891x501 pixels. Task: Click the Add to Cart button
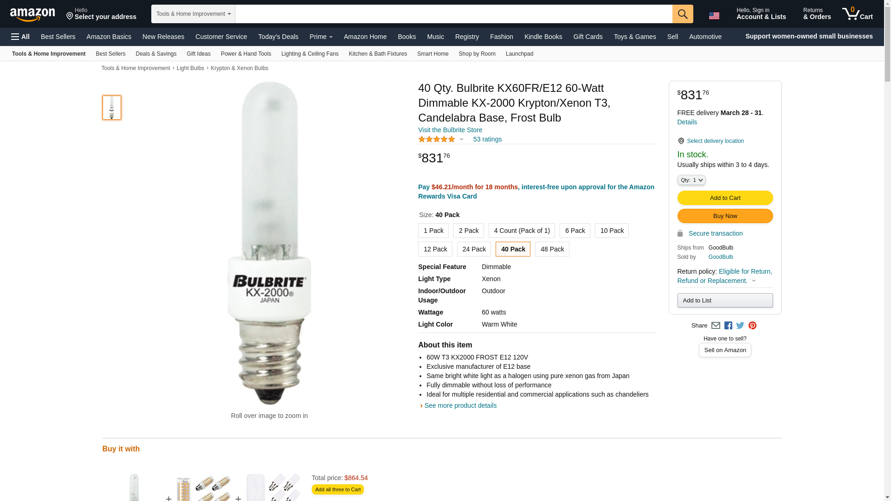(x=725, y=198)
